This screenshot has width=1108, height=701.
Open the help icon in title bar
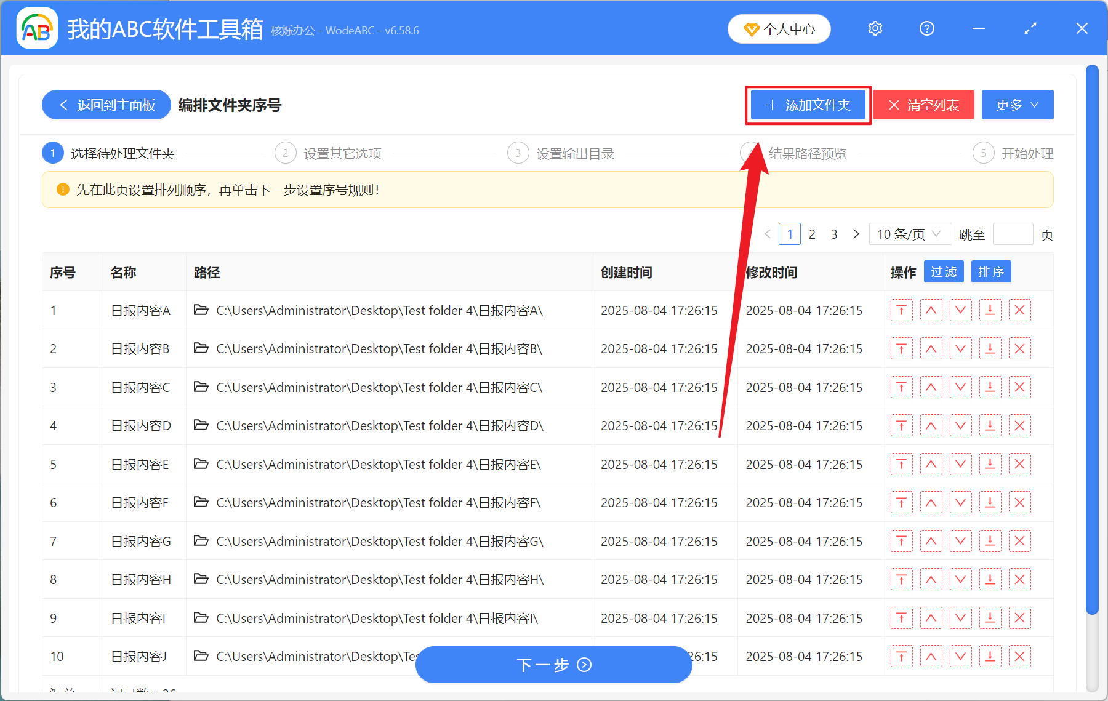click(926, 28)
